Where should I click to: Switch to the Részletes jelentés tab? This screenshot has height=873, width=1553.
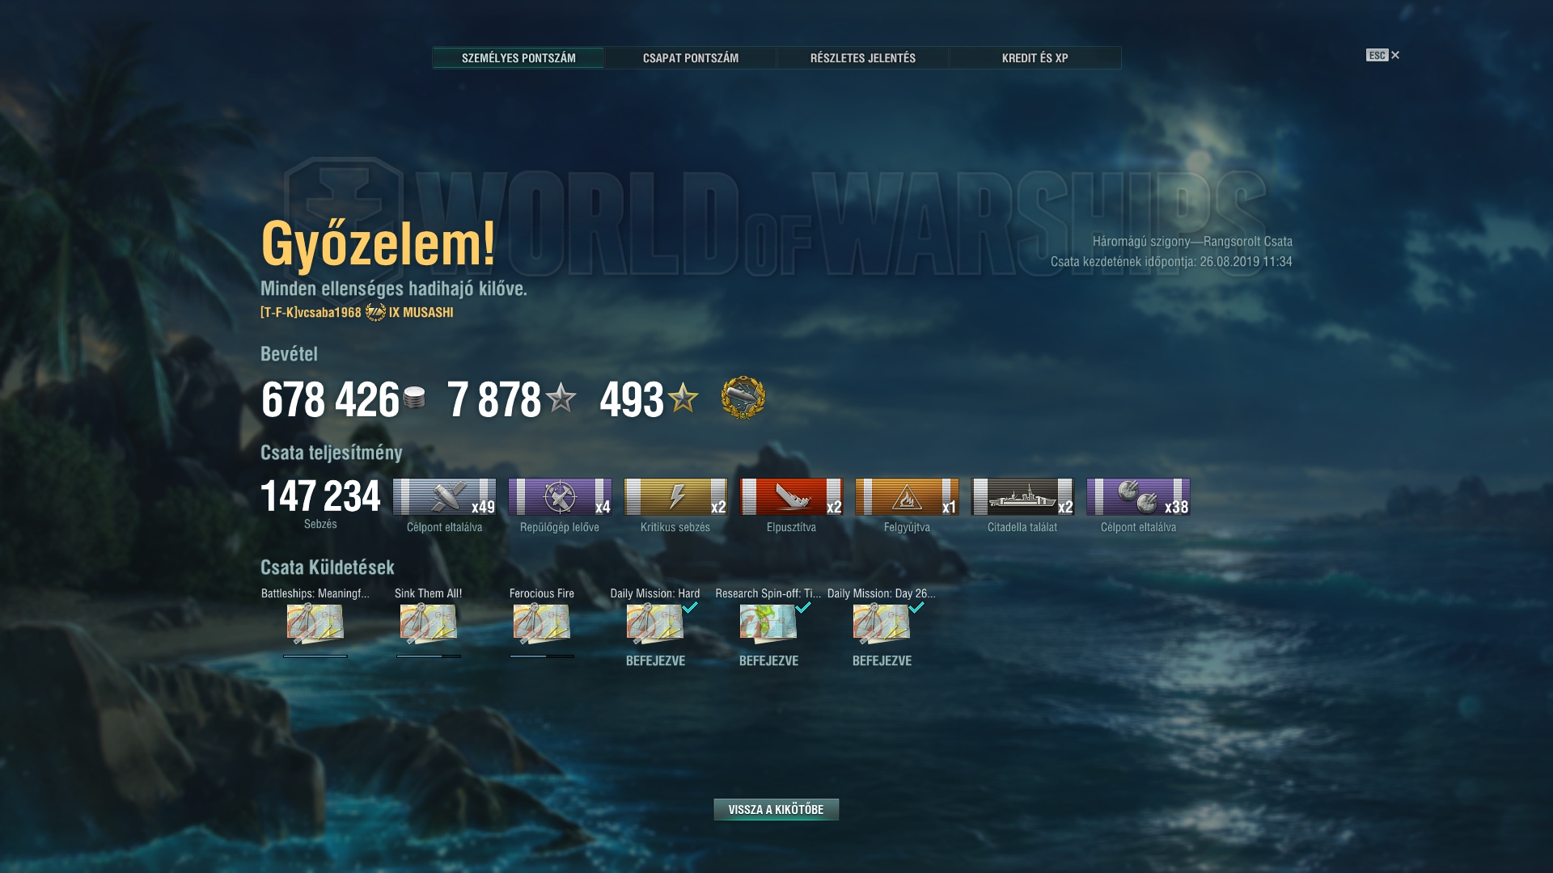tap(863, 57)
